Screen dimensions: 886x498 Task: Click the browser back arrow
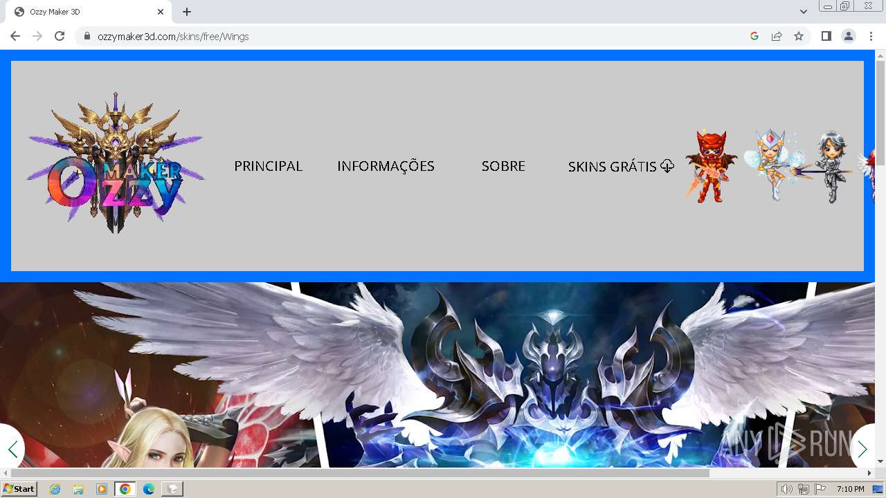coord(15,36)
